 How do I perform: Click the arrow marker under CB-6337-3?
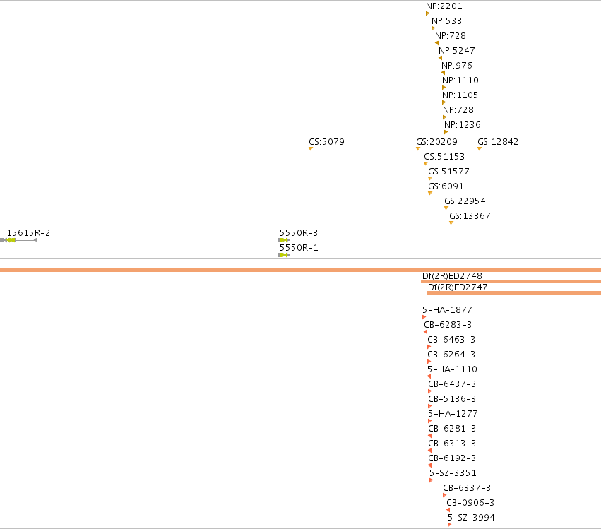click(444, 495)
